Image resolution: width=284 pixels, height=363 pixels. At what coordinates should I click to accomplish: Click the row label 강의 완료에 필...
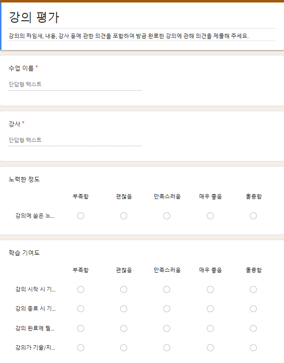point(35,328)
